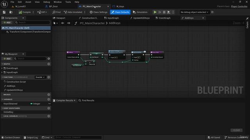Image resolution: width=250 pixels, height=140 pixels.
Task: Add a new component
Action: click(7, 23)
